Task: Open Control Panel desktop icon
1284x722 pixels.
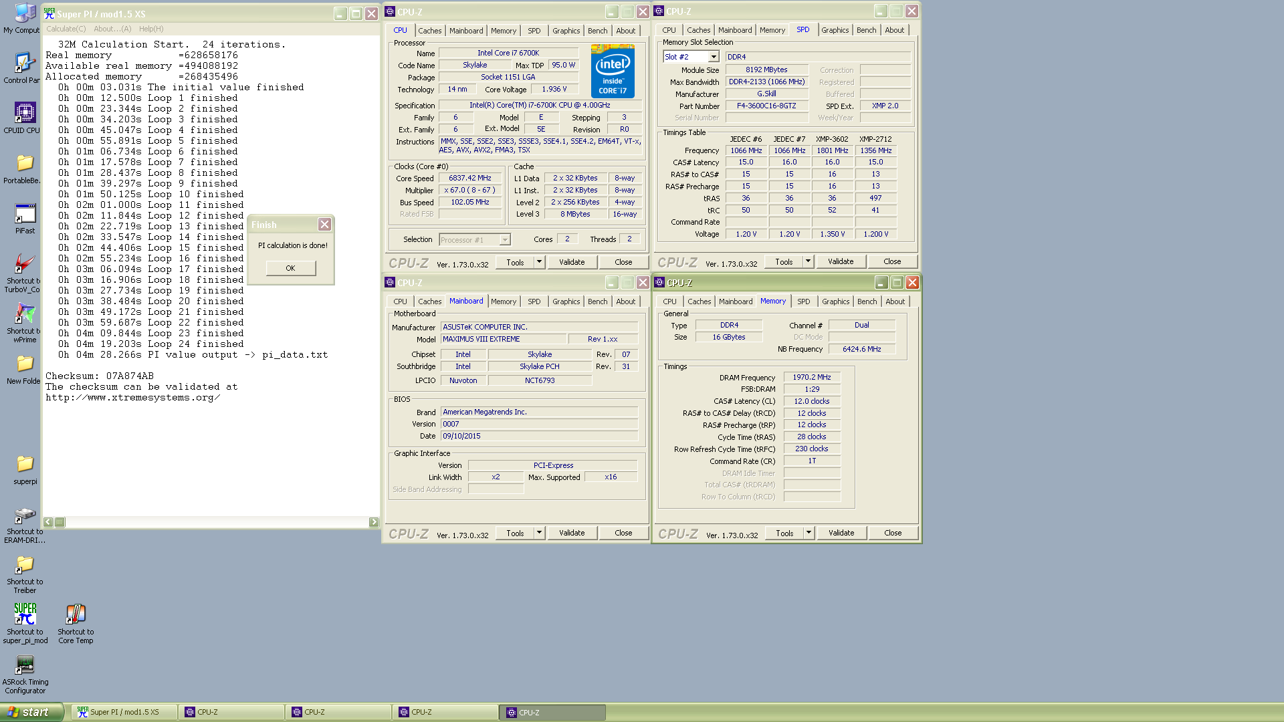Action: (x=25, y=68)
